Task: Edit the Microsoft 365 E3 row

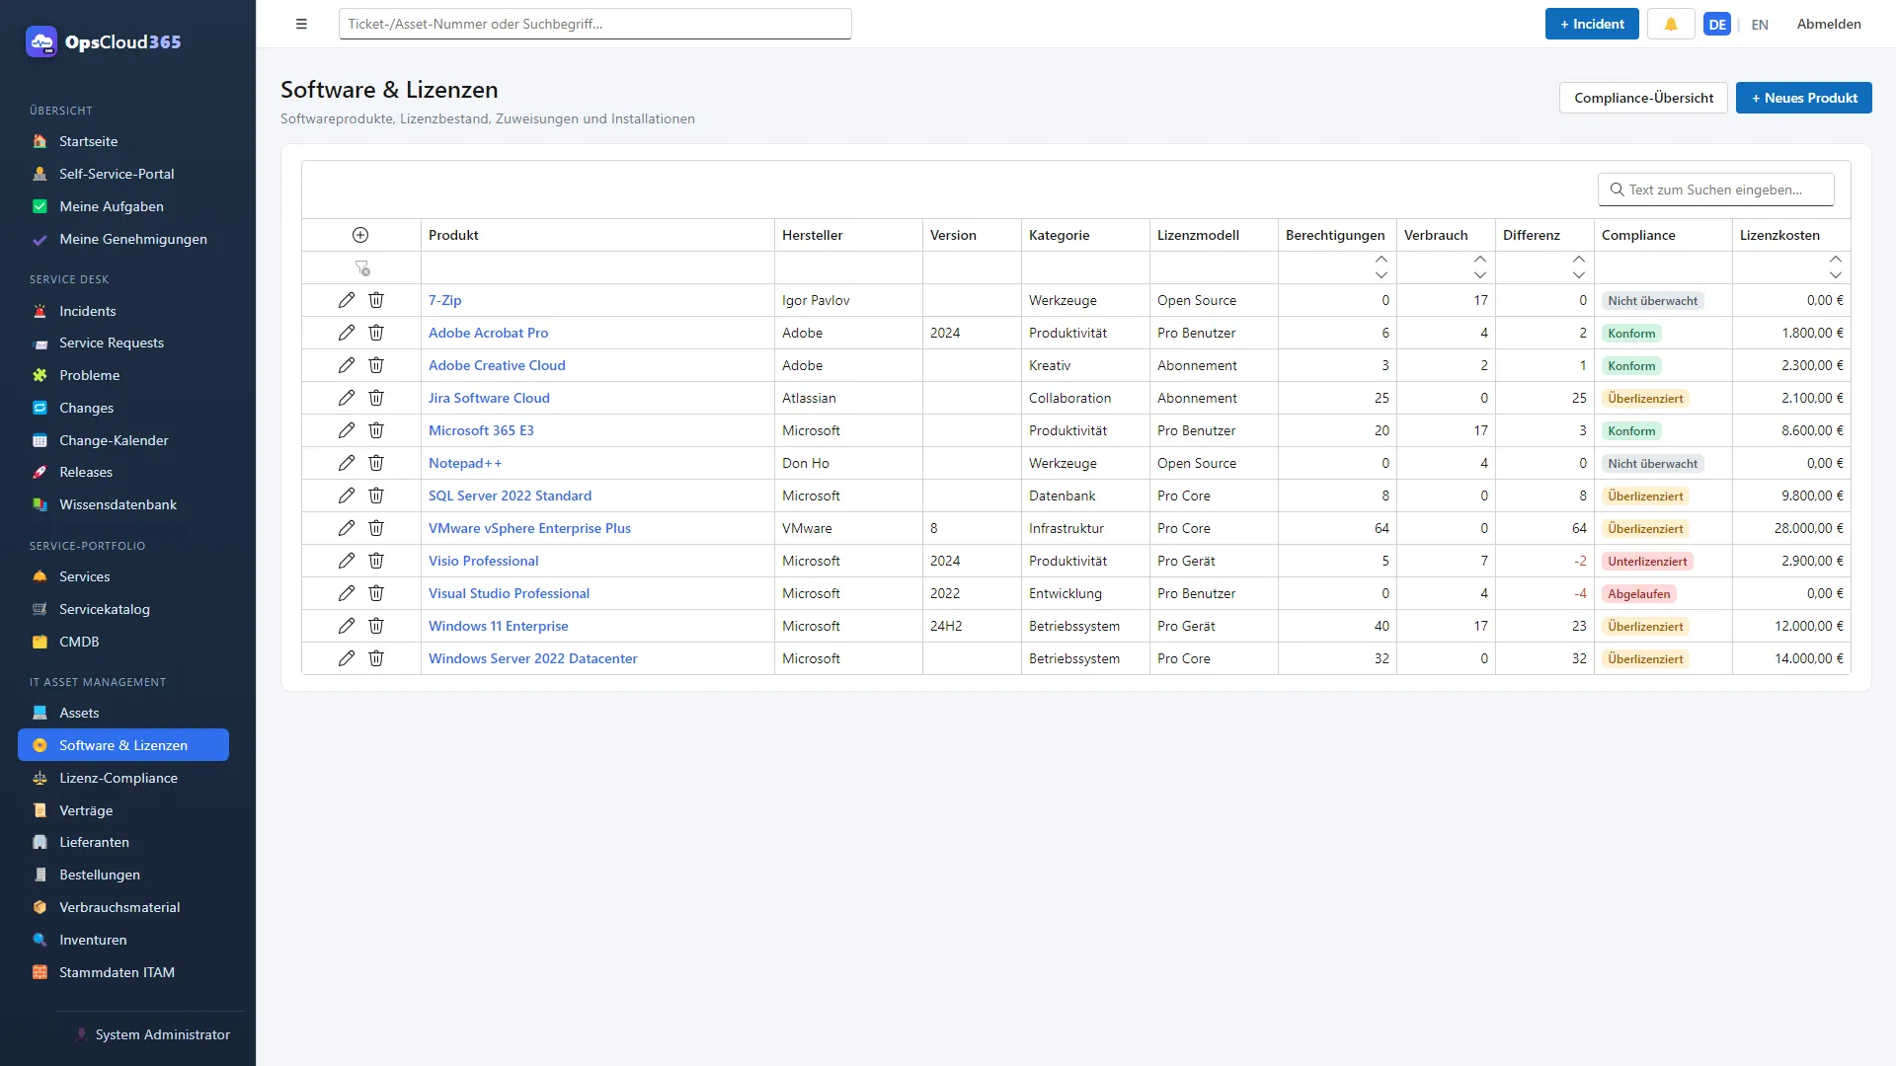Action: click(347, 430)
